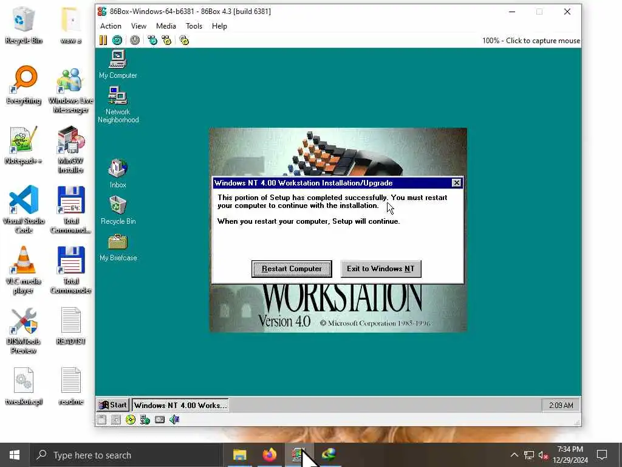Close the NT Installation/Upgrade dialog
Screen dimensions: 622x467
[456, 182]
